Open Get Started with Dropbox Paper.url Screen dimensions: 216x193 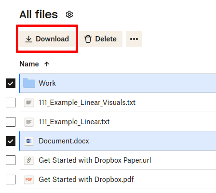click(95, 160)
